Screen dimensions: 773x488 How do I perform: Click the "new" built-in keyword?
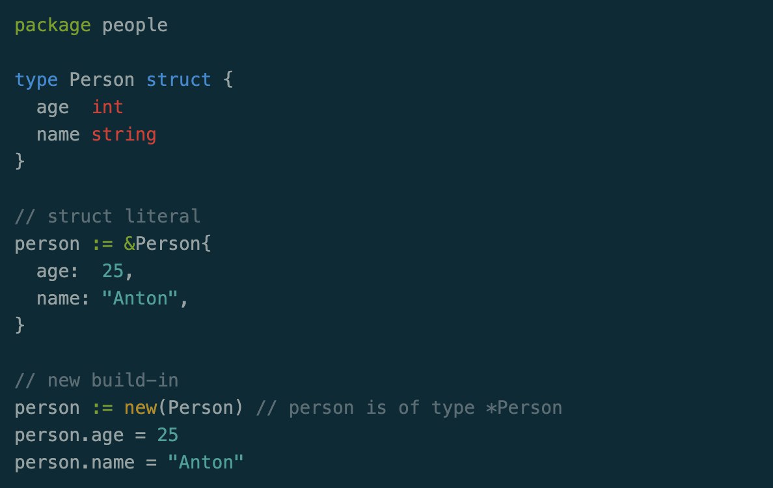(140, 408)
